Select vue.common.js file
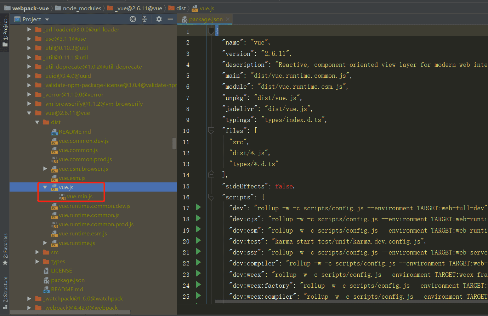Viewport: 488px width, 316px height. [78, 150]
